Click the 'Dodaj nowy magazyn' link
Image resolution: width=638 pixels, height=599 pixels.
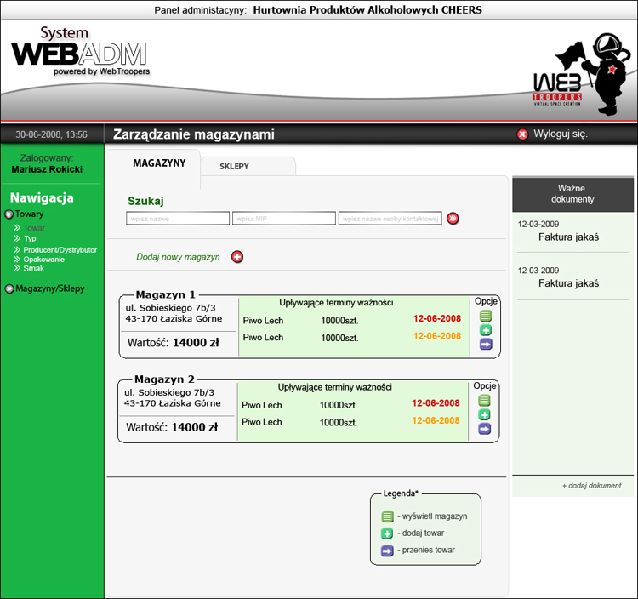click(178, 257)
